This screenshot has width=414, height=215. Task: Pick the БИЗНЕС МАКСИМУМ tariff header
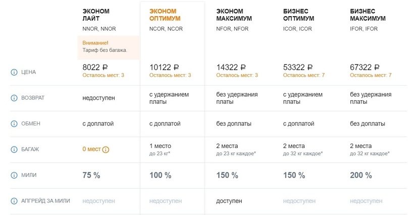368,15
